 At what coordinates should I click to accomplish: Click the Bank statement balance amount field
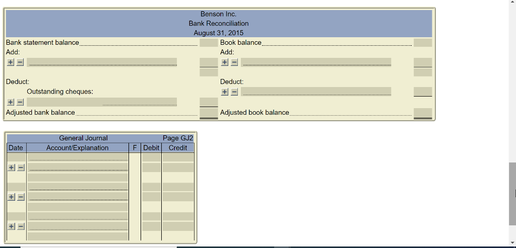click(x=209, y=43)
